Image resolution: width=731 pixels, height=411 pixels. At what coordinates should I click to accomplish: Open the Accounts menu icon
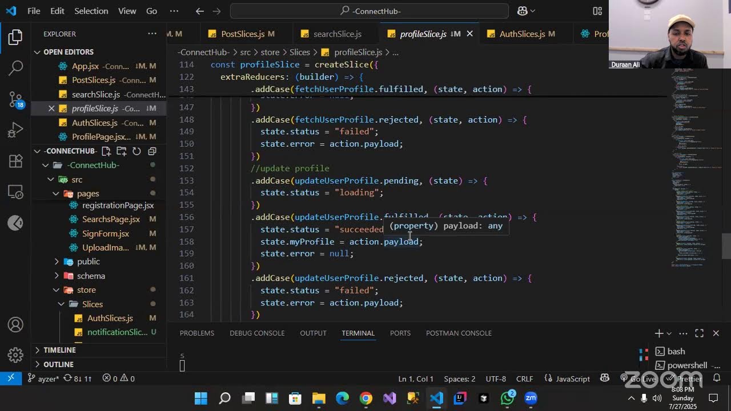click(15, 325)
